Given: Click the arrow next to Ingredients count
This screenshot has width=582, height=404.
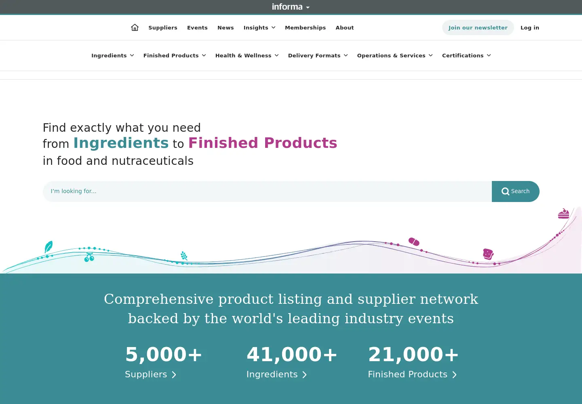Looking at the screenshot, I should (304, 375).
